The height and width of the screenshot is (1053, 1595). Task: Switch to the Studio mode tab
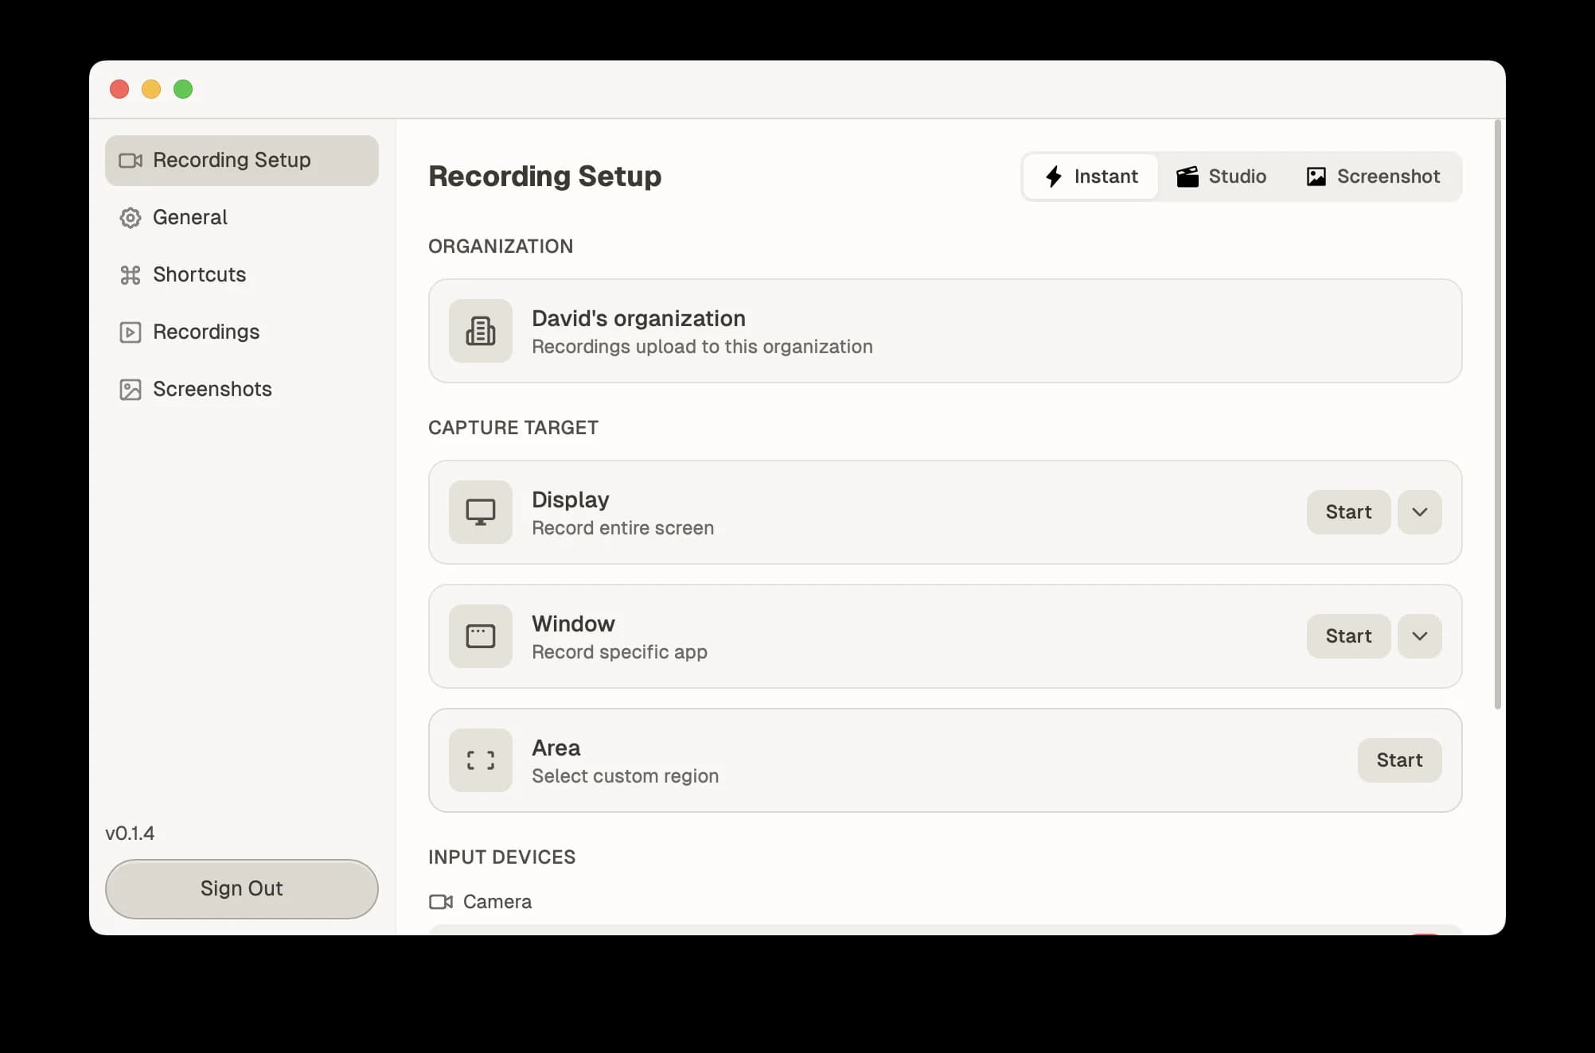pos(1221,177)
